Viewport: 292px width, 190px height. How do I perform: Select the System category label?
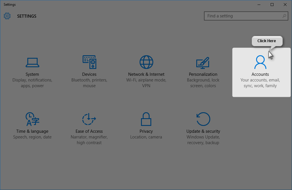(32, 74)
